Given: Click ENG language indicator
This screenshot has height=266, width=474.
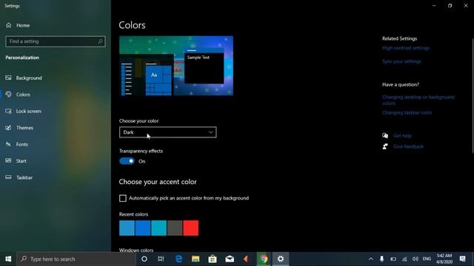Looking at the screenshot, I should click(427, 259).
